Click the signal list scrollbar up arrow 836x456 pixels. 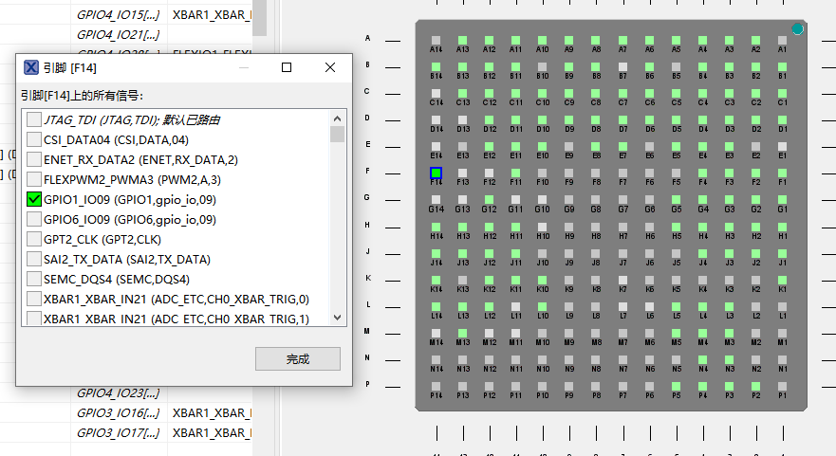[x=337, y=119]
